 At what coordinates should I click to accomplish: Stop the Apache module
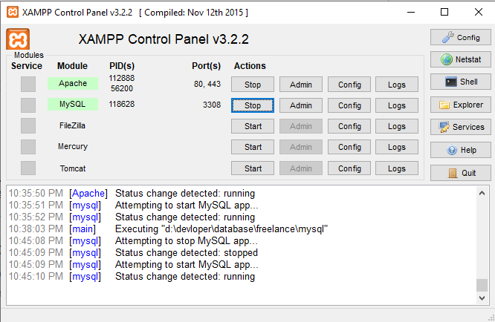253,85
